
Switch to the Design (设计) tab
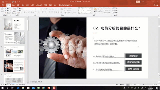23,5
